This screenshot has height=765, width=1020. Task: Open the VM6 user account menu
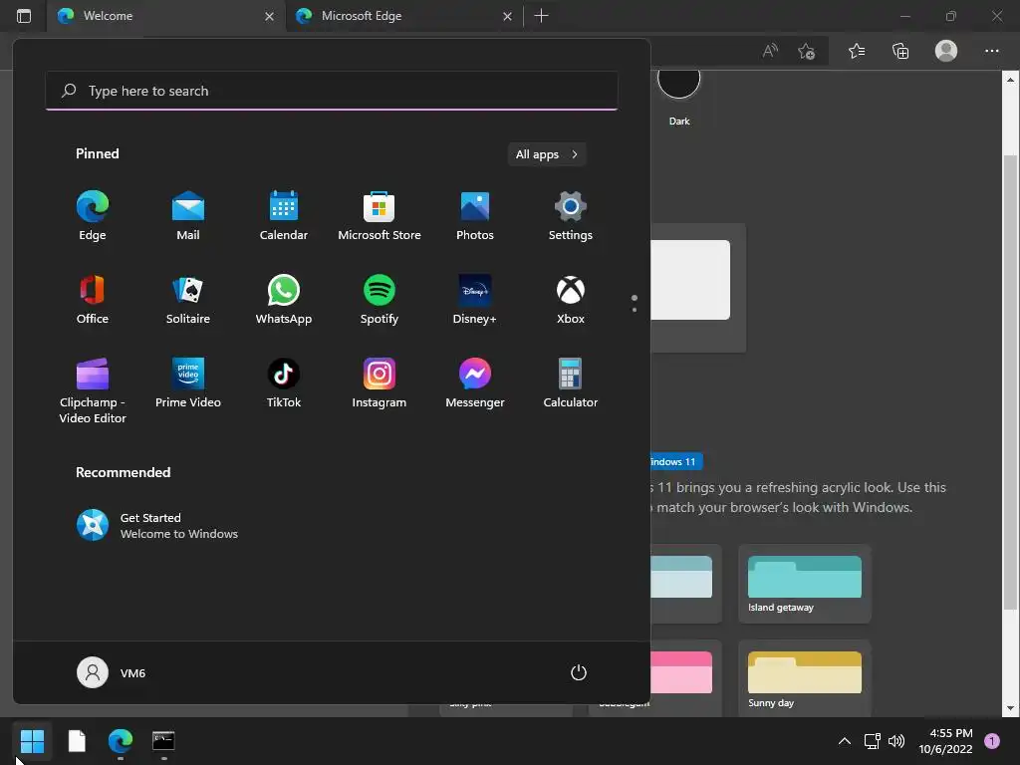[x=112, y=672]
